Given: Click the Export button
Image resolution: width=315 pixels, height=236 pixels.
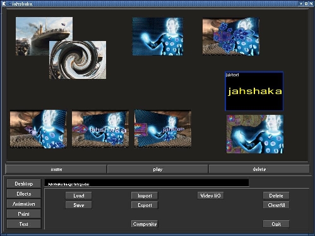Looking at the screenshot, I should pyautogui.click(x=145, y=205).
